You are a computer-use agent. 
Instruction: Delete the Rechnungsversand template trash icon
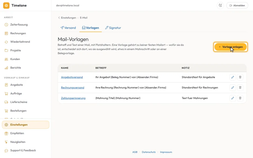(240, 87)
